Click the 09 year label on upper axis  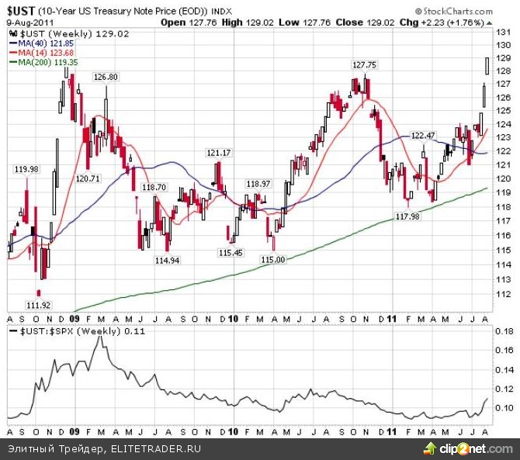(75, 319)
